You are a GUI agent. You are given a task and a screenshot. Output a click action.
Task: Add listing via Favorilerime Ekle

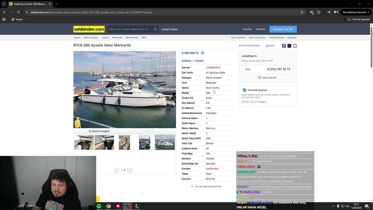click(249, 46)
